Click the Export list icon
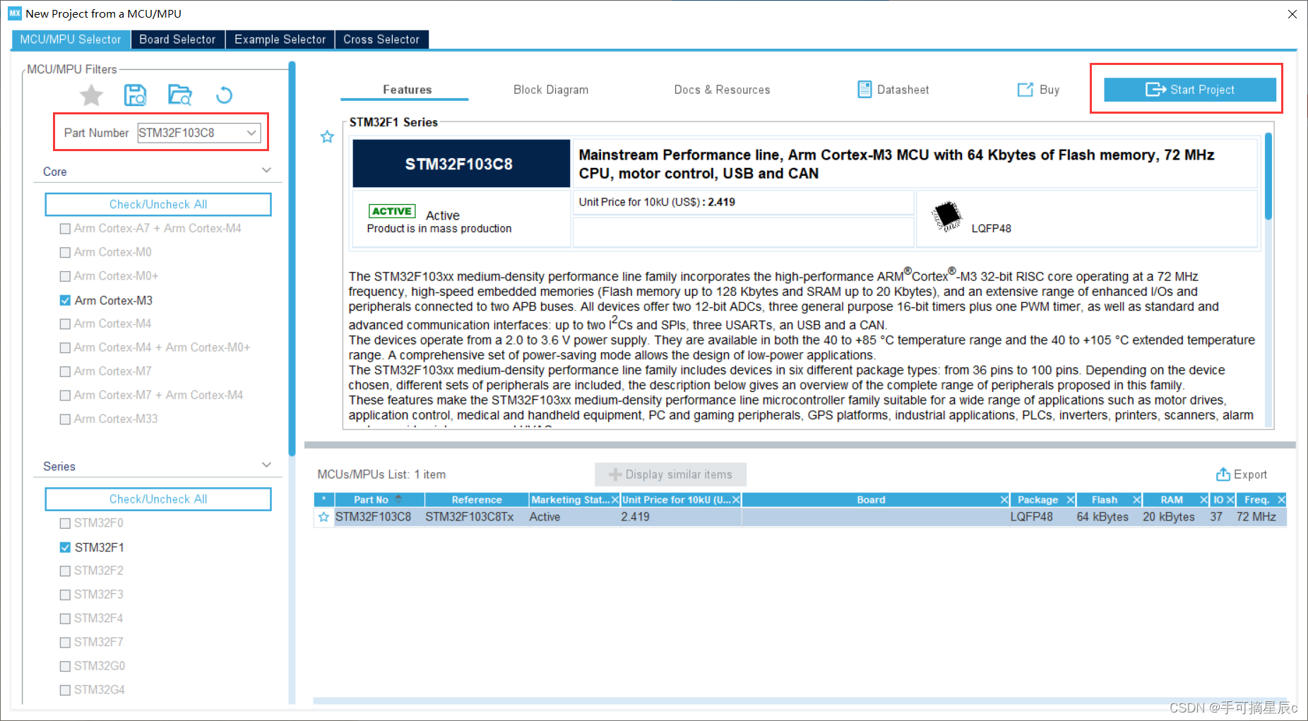This screenshot has height=721, width=1308. 1223,475
